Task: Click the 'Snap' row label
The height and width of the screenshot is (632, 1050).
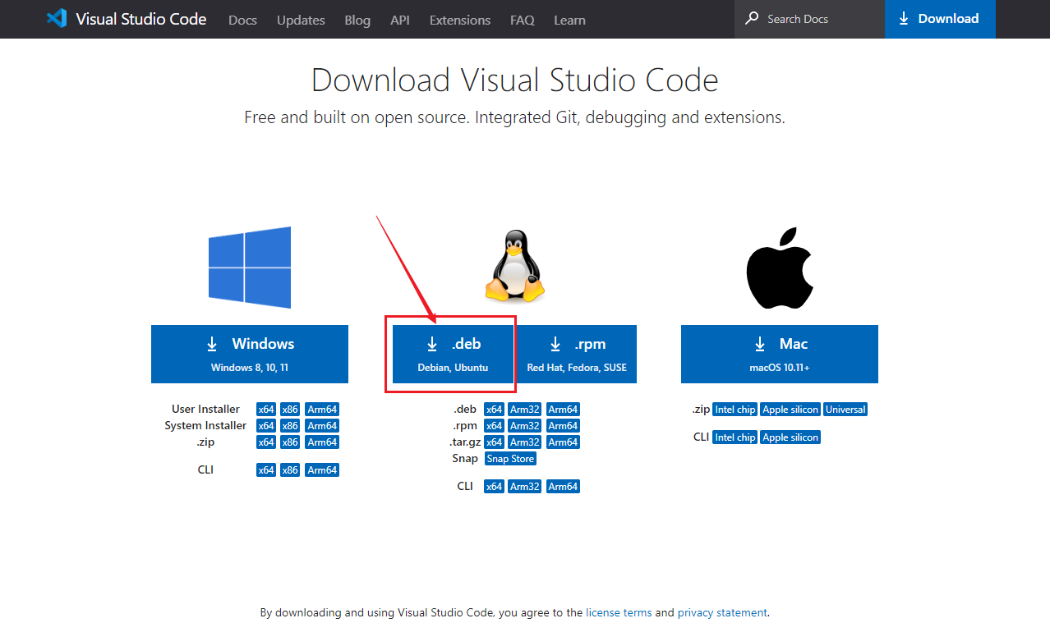Action: [x=465, y=458]
